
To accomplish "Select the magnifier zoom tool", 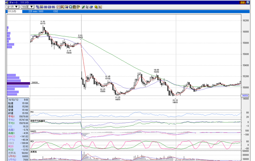I will click(70, 7).
